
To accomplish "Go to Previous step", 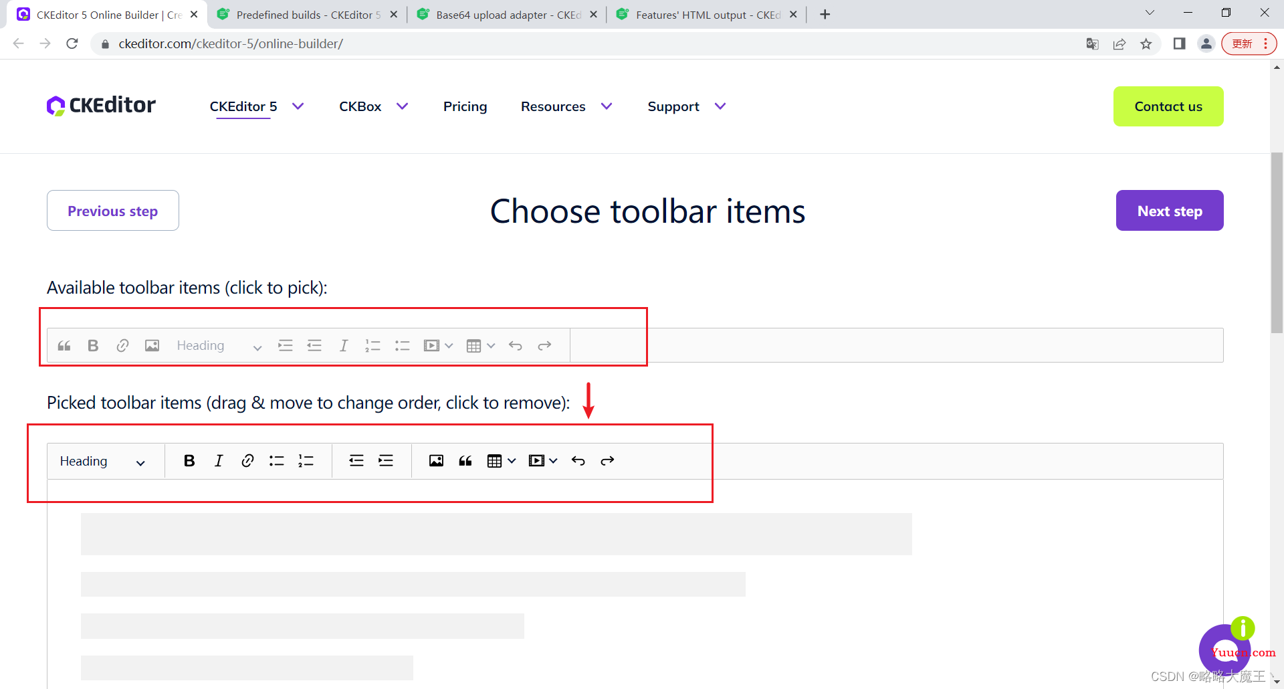I will point(113,211).
